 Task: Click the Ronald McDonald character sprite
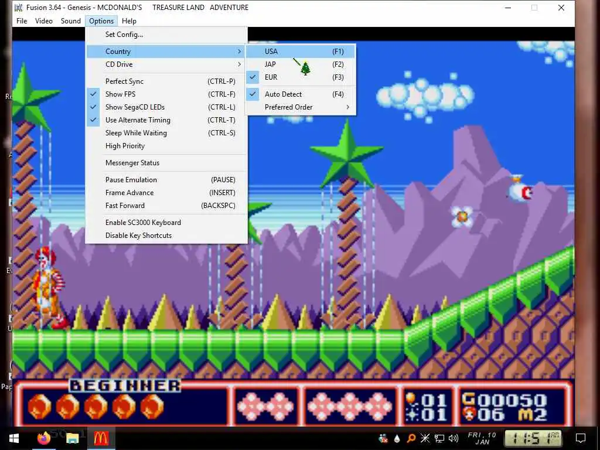49,288
